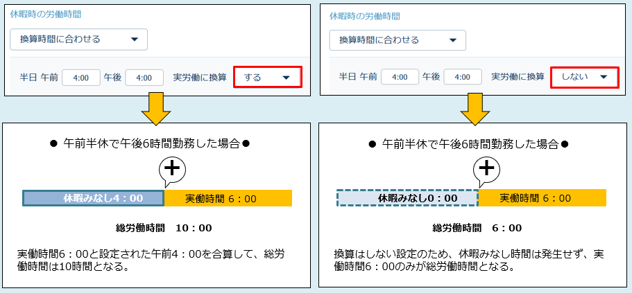
Task: Click 総労働時間 10：00 text
Action: click(164, 228)
